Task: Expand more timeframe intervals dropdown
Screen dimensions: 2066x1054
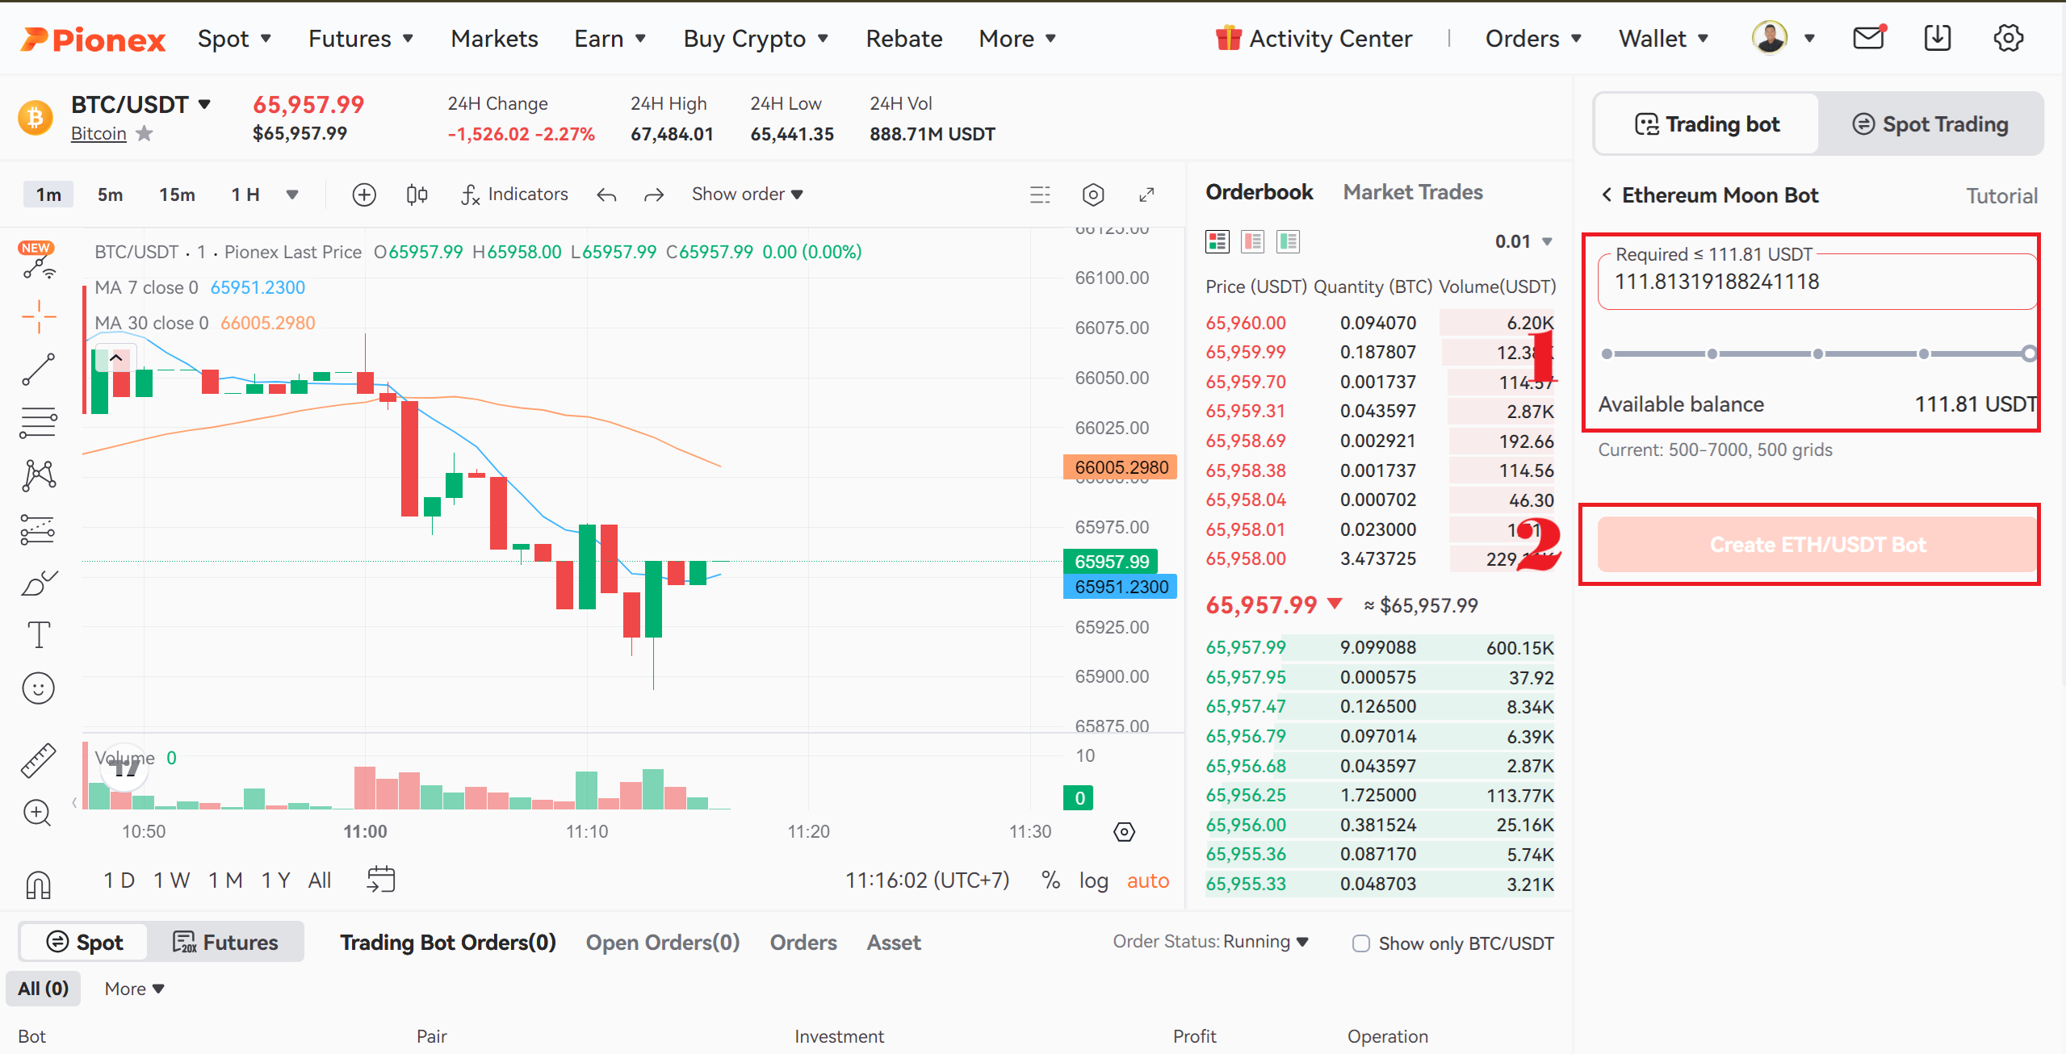Action: (x=292, y=194)
